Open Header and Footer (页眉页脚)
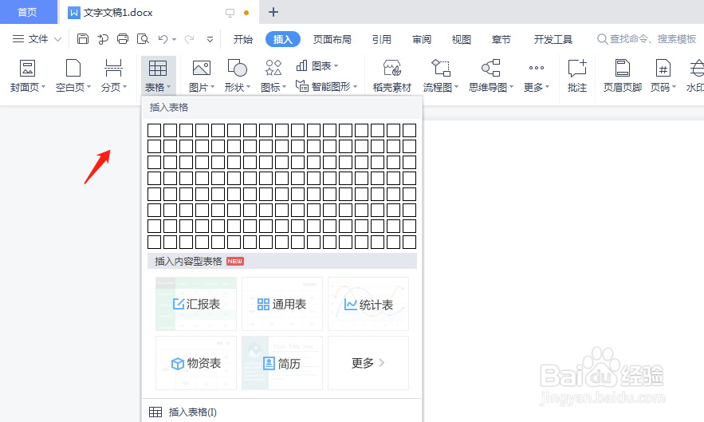The width and height of the screenshot is (704, 422). pos(623,76)
